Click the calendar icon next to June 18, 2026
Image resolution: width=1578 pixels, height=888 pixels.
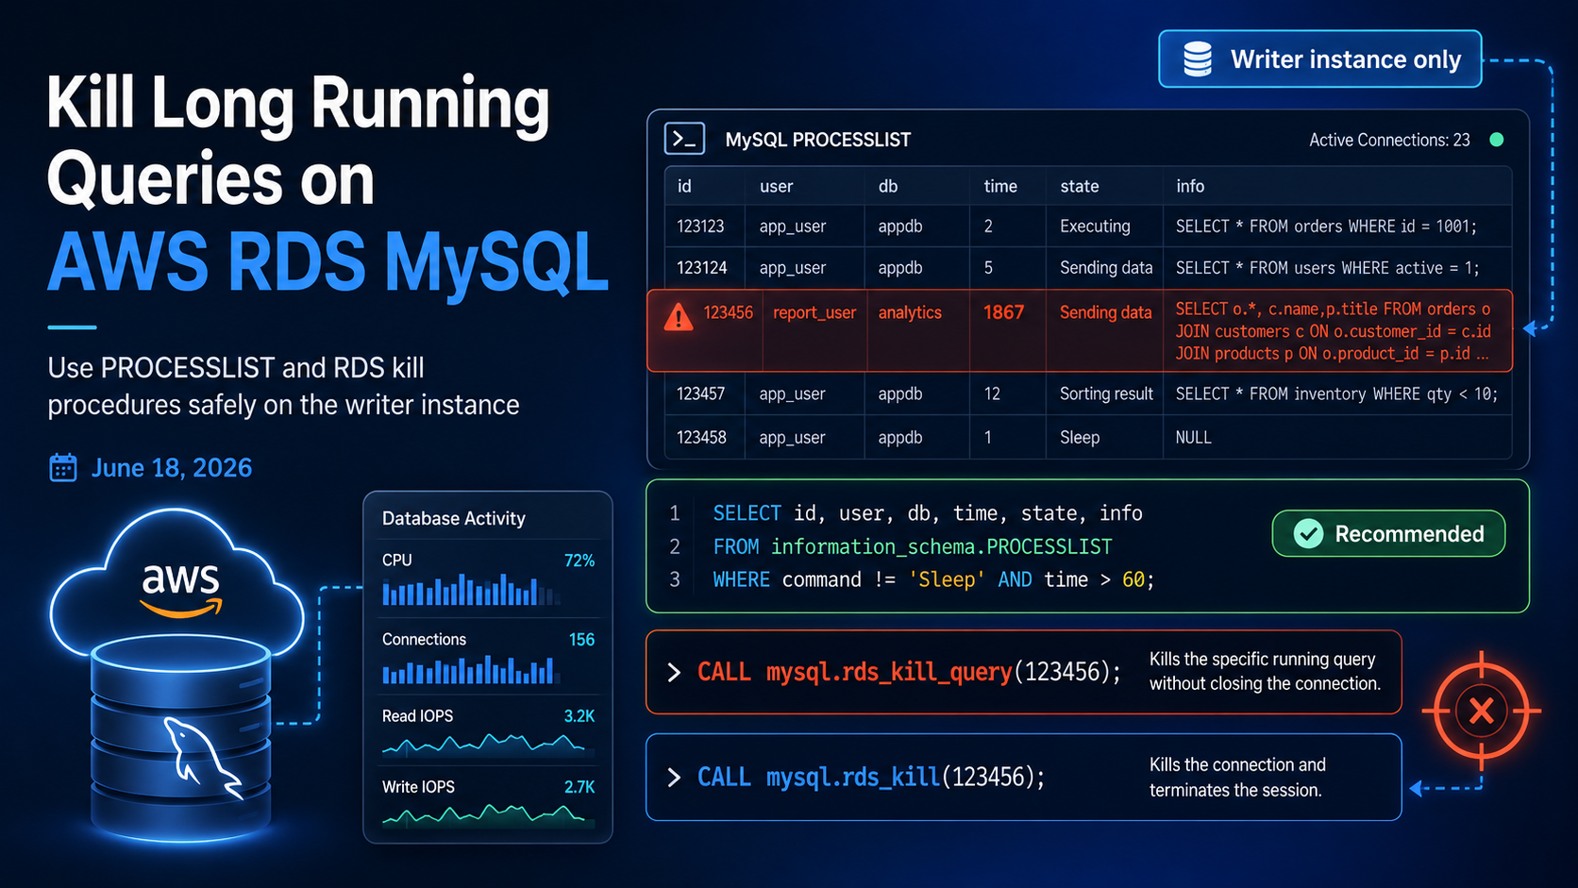pos(63,467)
